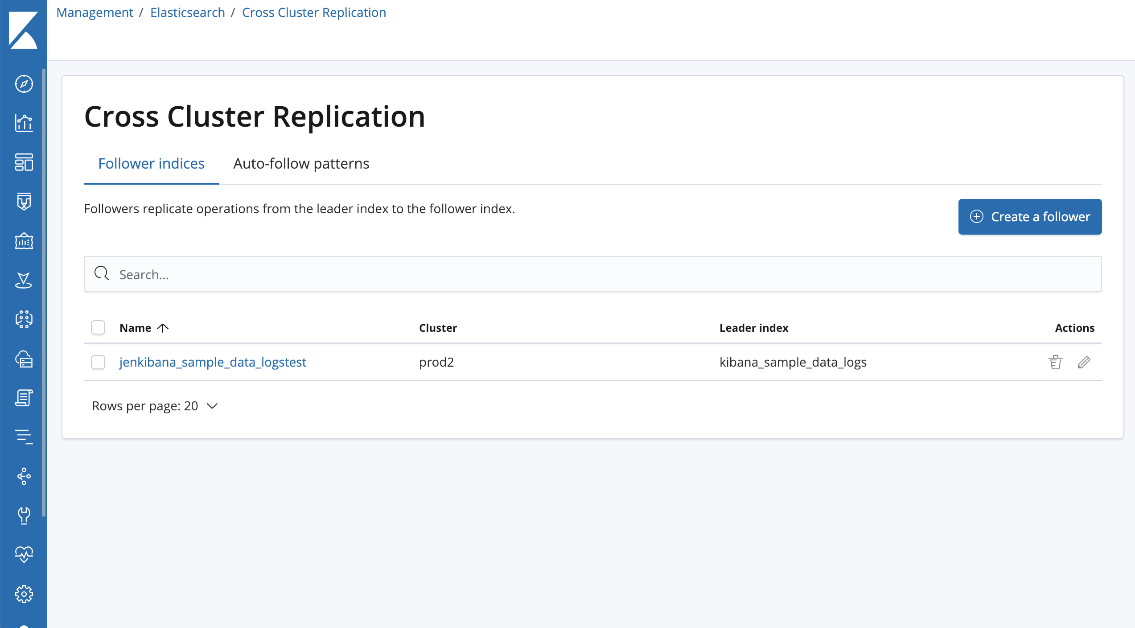Open Management gear icon

point(24,594)
